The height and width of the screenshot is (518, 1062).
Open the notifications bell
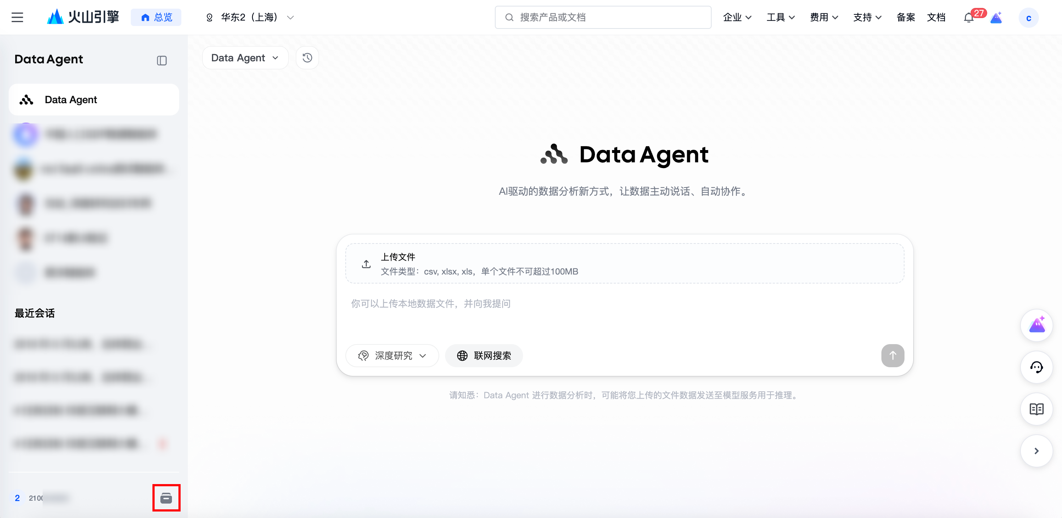click(x=968, y=18)
